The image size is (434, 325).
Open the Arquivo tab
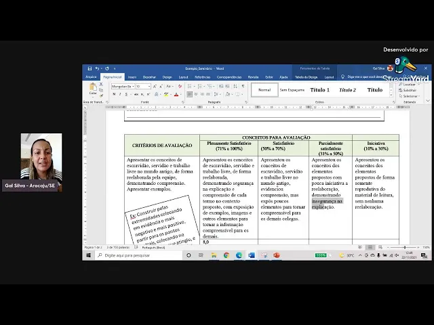91,77
